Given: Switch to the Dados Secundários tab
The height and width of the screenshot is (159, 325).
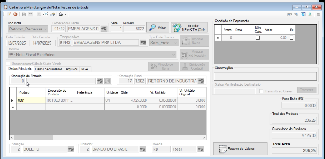Looking at the screenshot, I should tap(49, 69).
